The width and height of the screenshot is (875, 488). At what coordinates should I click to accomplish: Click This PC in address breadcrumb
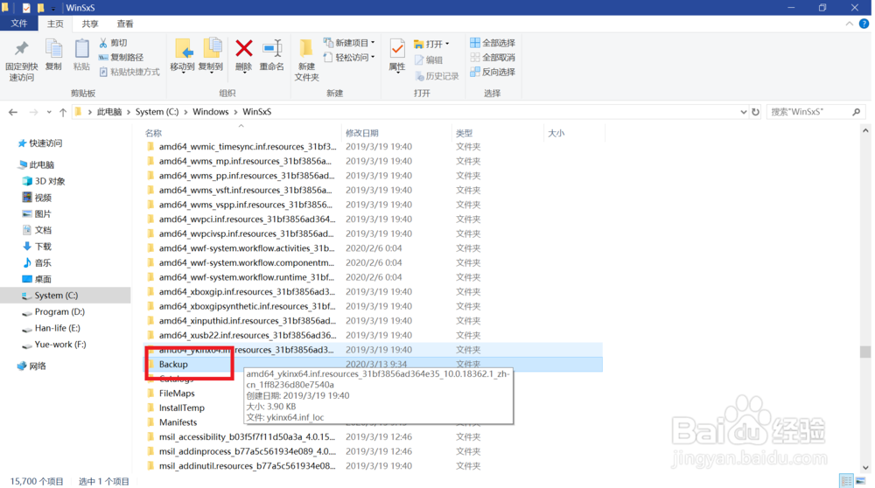(x=109, y=112)
